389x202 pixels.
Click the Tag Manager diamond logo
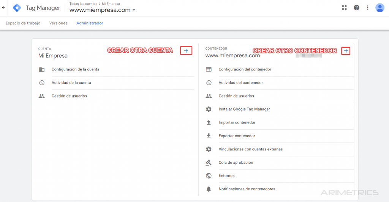coord(17,8)
